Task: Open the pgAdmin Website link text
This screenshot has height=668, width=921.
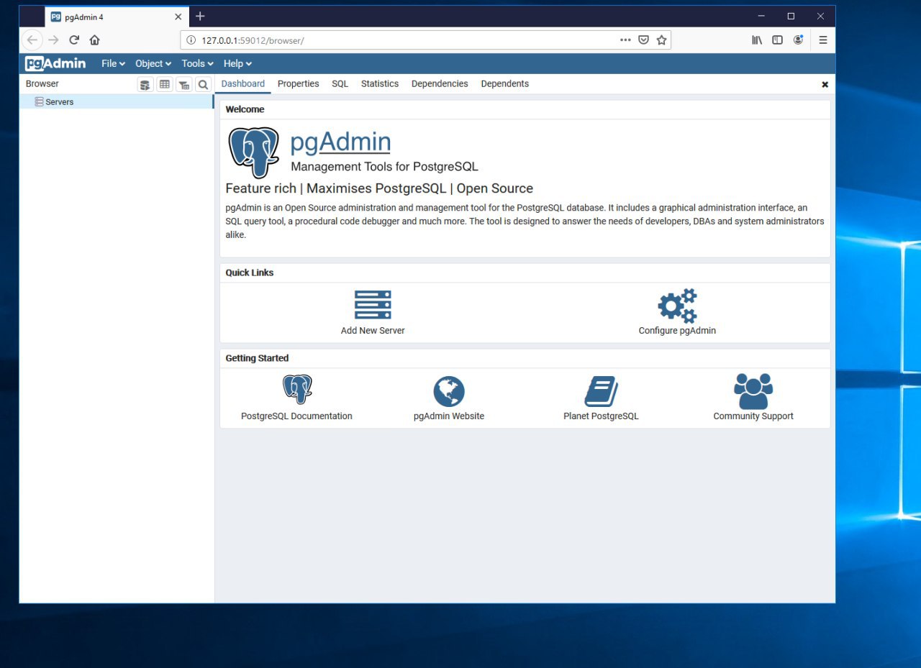Action: 449,416
